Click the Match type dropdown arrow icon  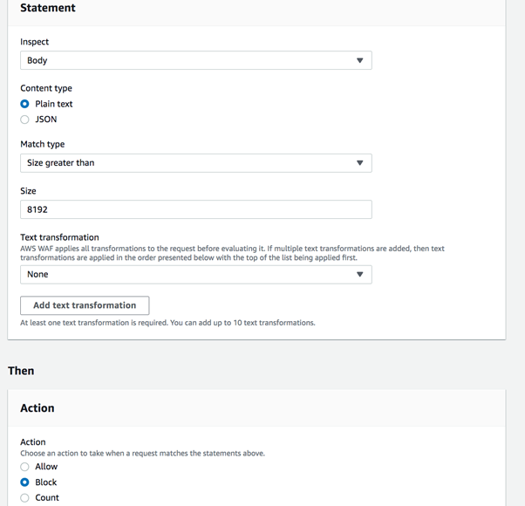pyautogui.click(x=359, y=163)
